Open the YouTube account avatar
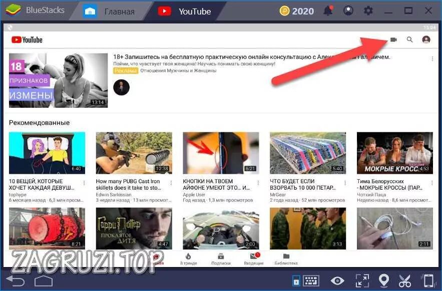Screen dimensions: 442x291 [x=426, y=39]
